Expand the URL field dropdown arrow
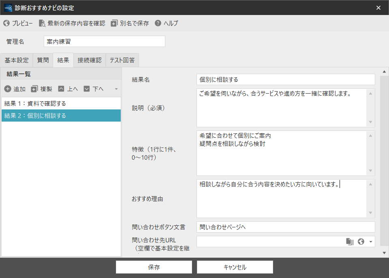This screenshot has width=389, height=278. point(371,242)
